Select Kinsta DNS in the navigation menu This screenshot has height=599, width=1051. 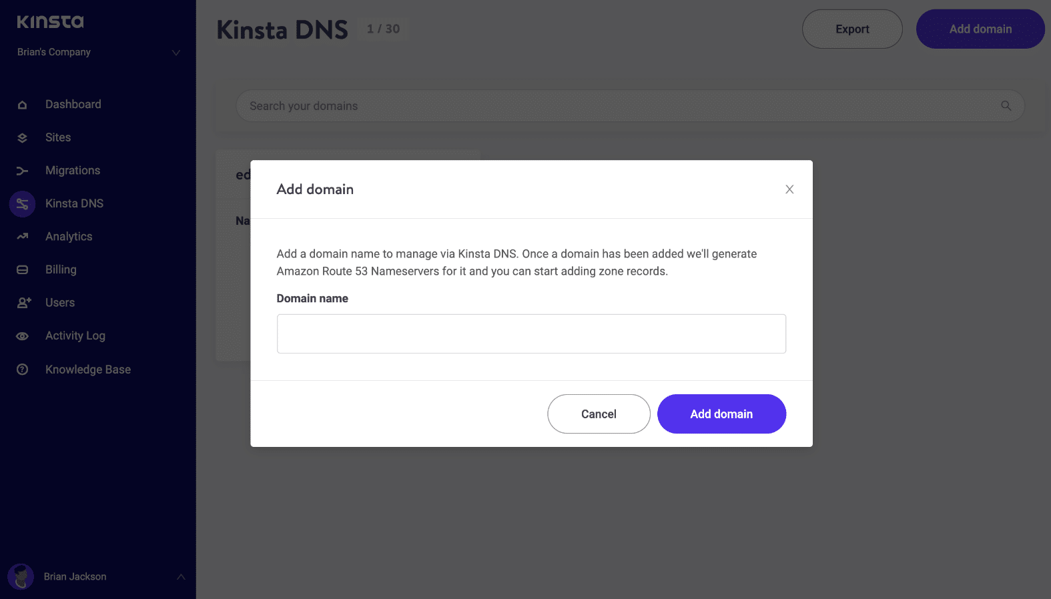pyautogui.click(x=74, y=203)
